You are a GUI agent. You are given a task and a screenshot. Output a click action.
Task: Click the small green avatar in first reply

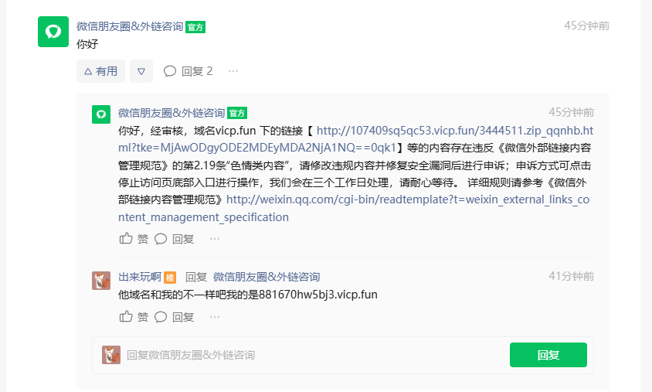tap(101, 114)
